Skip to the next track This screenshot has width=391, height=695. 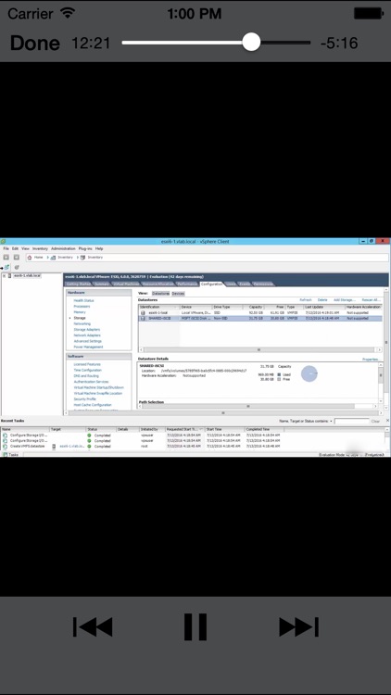tap(298, 626)
